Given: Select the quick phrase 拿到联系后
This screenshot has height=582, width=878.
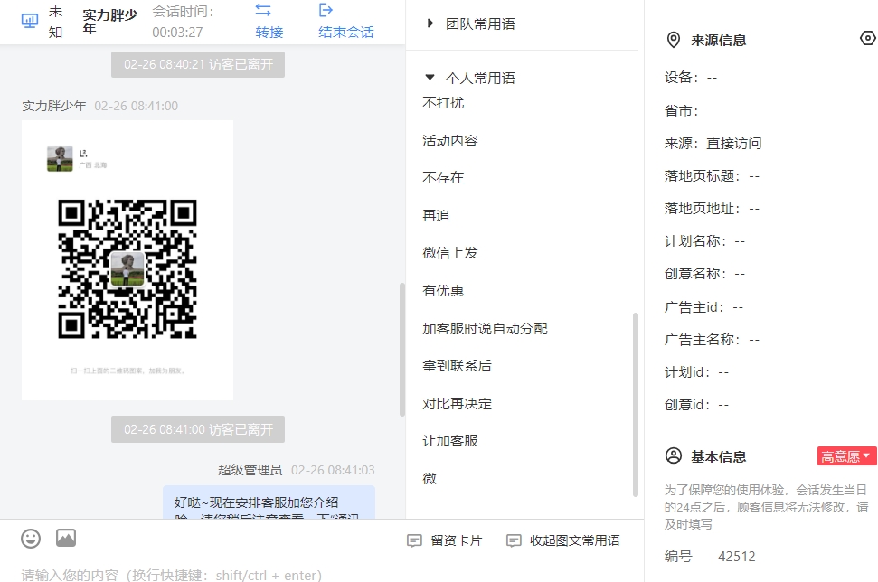Looking at the screenshot, I should pyautogui.click(x=457, y=365).
